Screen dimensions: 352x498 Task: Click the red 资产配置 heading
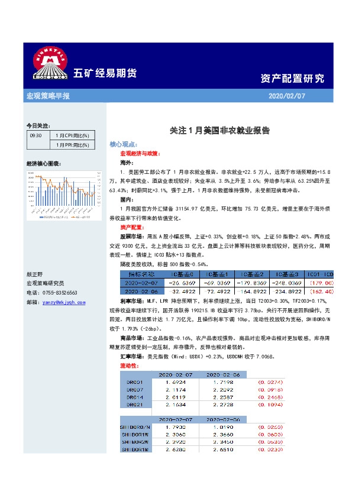pos(132,227)
